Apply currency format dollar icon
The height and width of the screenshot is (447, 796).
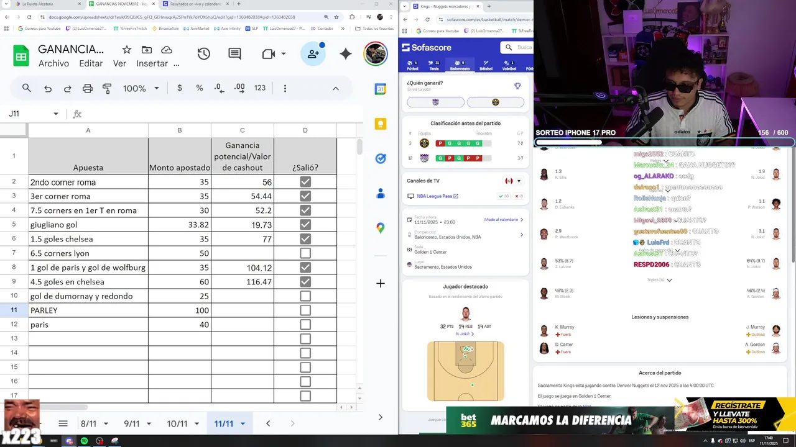[180, 88]
